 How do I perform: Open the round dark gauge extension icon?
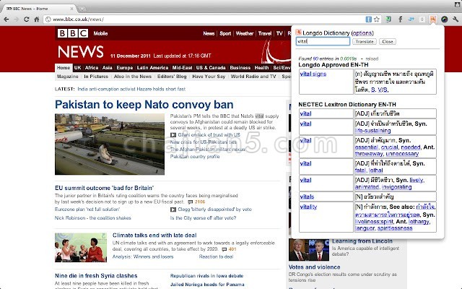(445, 20)
